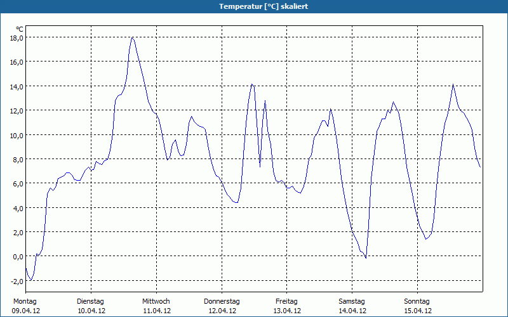Click the '2,0' y-axis value
The height and width of the screenshot is (317, 508).
[x=18, y=232]
